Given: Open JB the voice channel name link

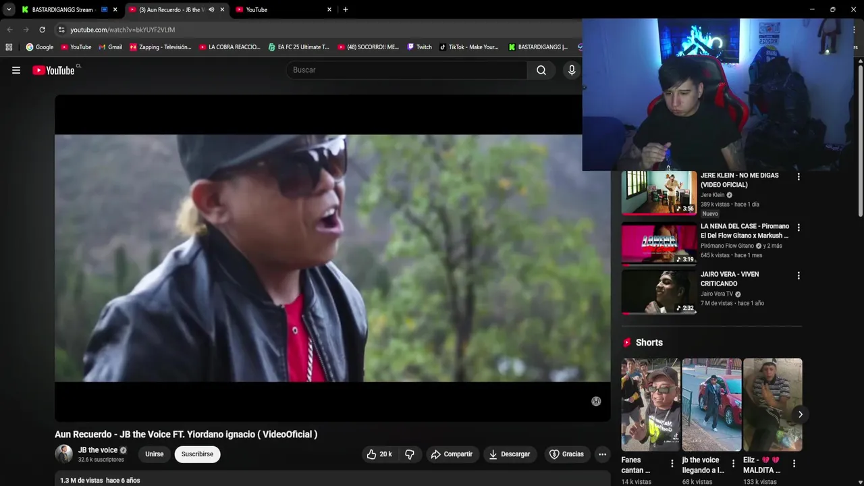Looking at the screenshot, I should (x=98, y=450).
